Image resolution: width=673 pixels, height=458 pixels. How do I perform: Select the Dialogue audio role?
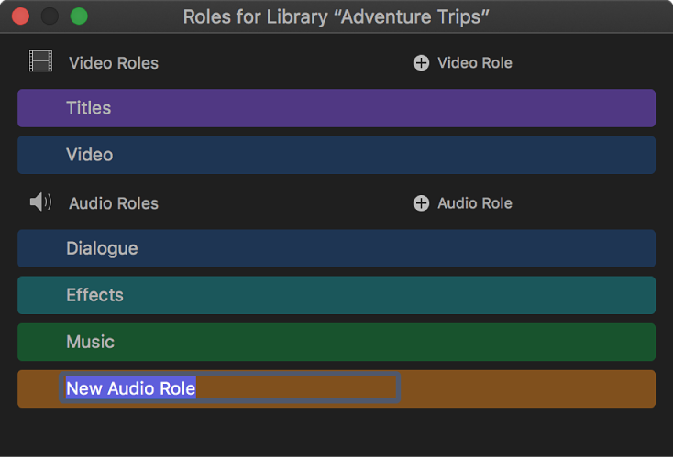[x=336, y=248]
